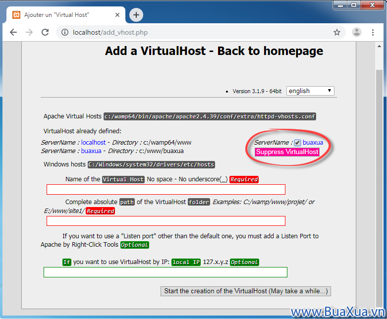
Task: Click the VirtualHost already defined text
Action: [82, 131]
